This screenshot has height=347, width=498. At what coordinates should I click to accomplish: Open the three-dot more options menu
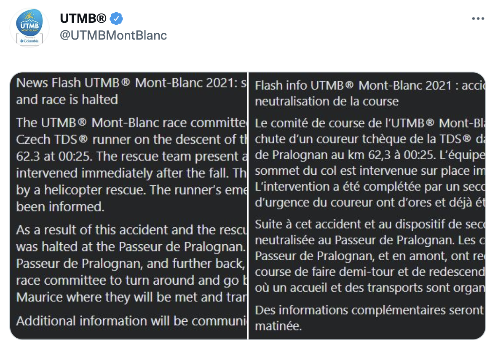pyautogui.click(x=478, y=19)
